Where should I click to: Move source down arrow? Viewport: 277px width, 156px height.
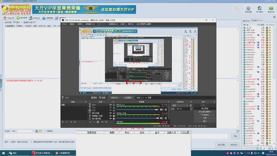click(106, 122)
